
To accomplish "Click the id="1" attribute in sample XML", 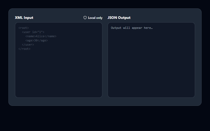I will [38, 32].
